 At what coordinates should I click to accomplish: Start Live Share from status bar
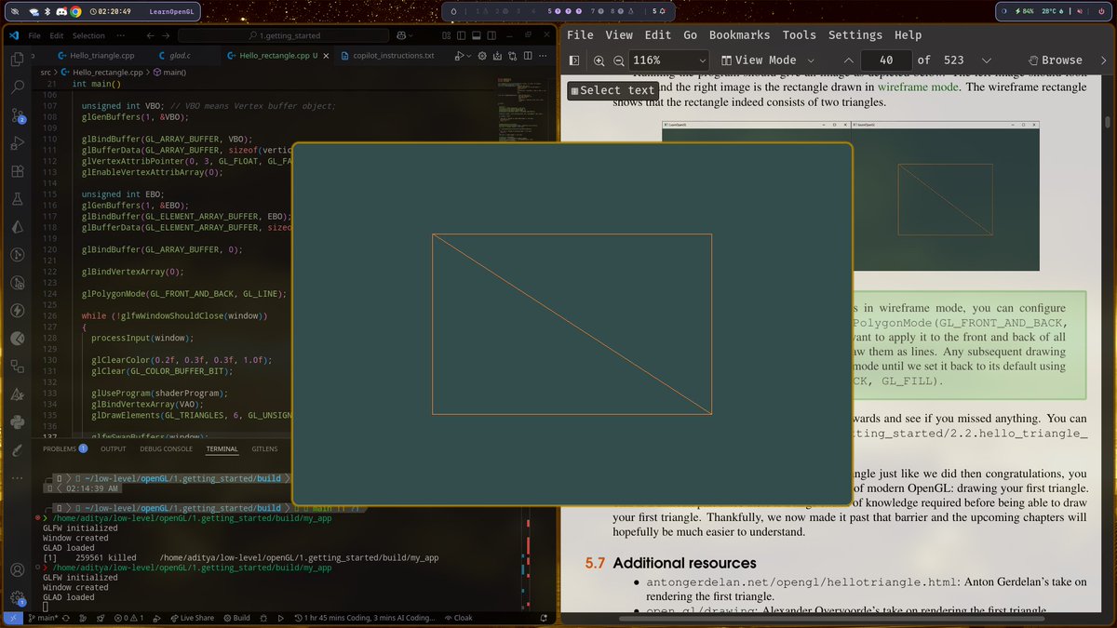pyautogui.click(x=192, y=618)
